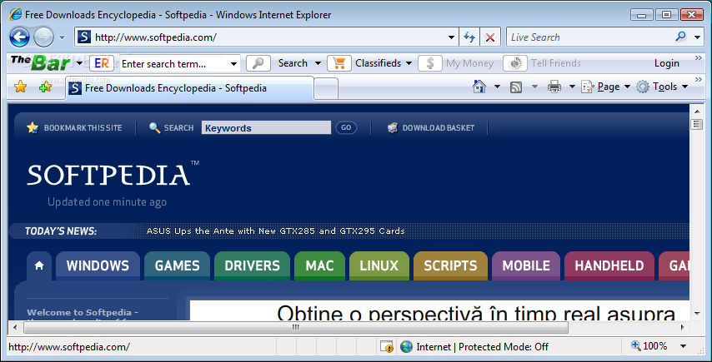
Task: Click the Live Search input box
Action: pyautogui.click(x=589, y=37)
